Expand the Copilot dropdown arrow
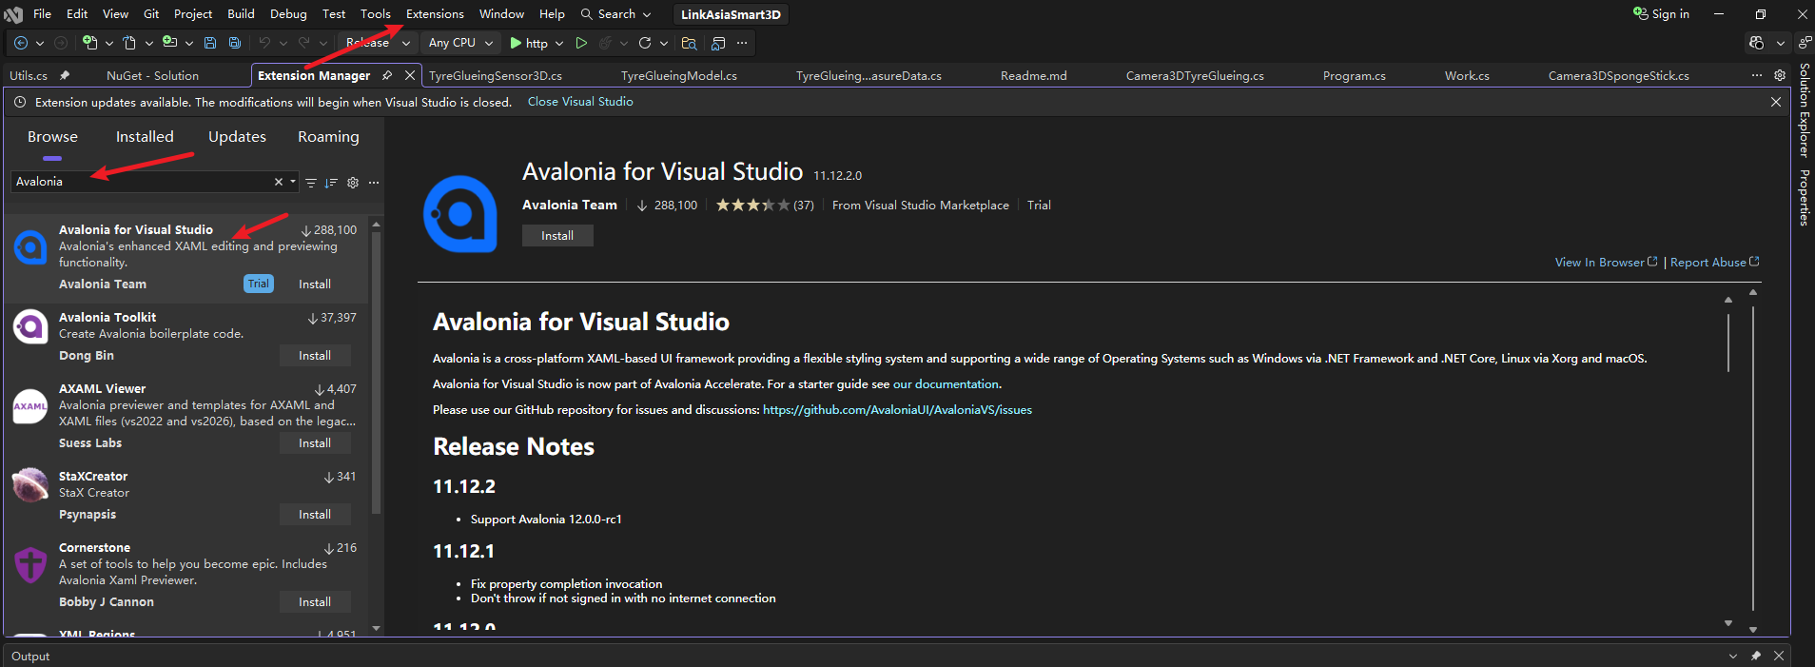 tap(1781, 43)
